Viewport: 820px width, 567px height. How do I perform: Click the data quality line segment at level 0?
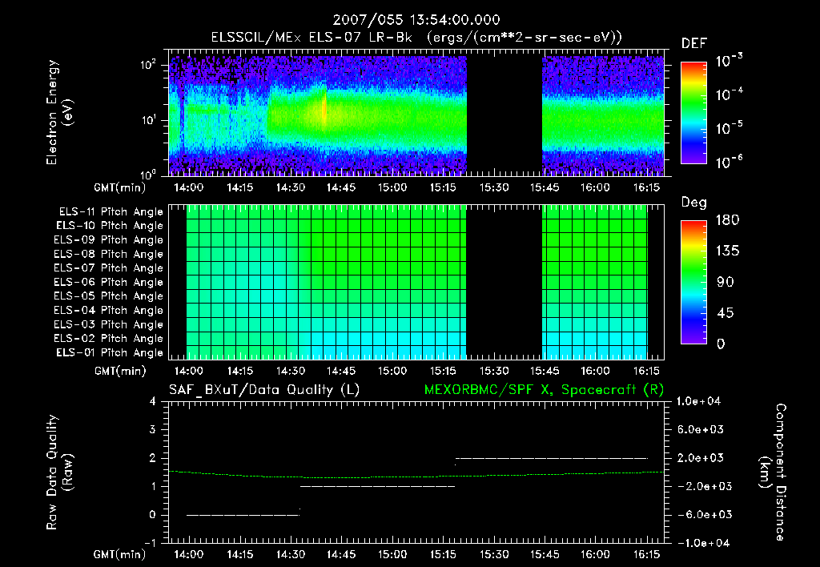243,515
